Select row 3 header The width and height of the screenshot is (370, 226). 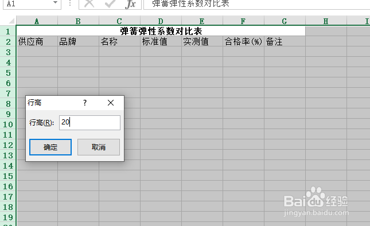click(x=8, y=52)
